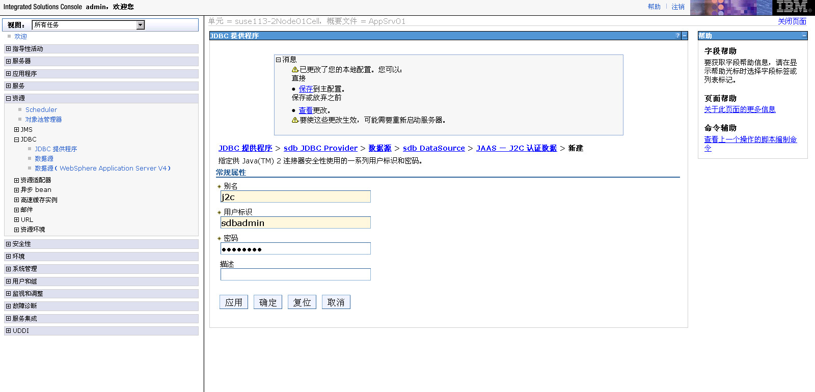This screenshot has width=815, height=392.
Task: Open 查看上一个操作的脚本编制命令 link
Action: [750, 144]
